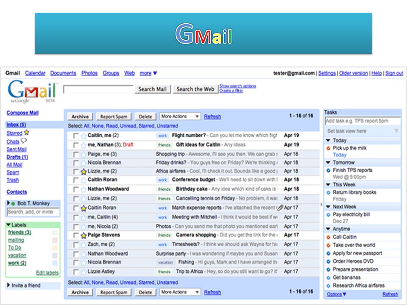The width and height of the screenshot is (407, 305).
Task: Click the green status dot by Bob T. Monkey
Action: click(x=13, y=204)
